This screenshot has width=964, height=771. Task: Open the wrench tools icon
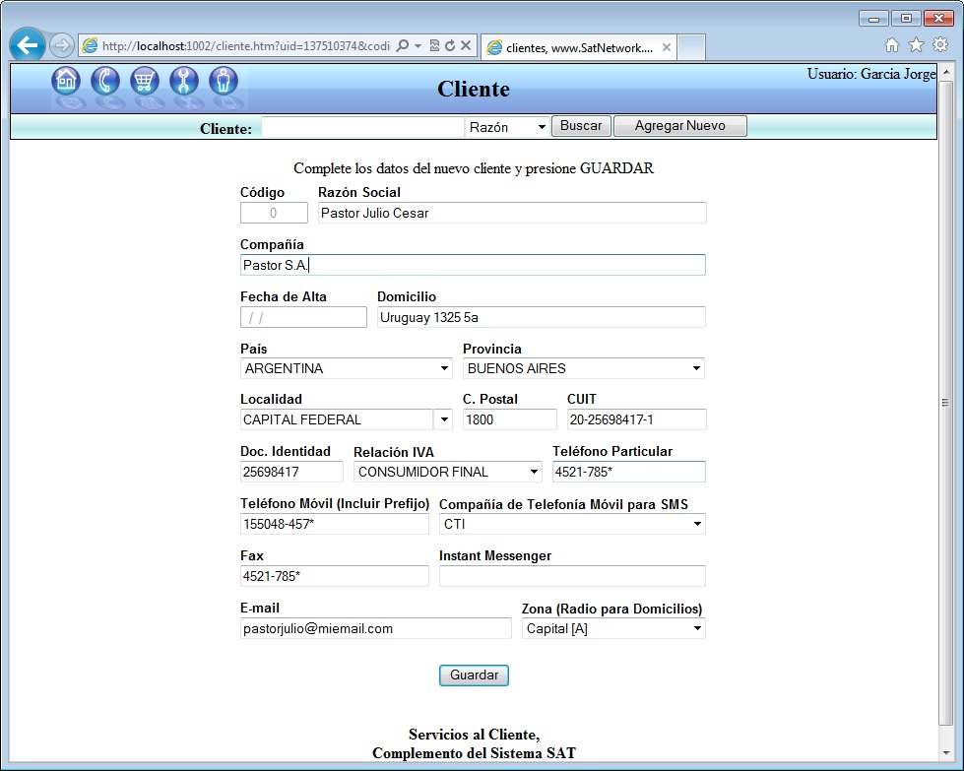pos(184,81)
